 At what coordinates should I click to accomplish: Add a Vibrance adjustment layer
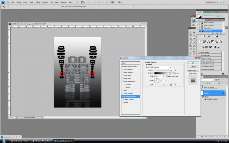click(x=201, y=42)
